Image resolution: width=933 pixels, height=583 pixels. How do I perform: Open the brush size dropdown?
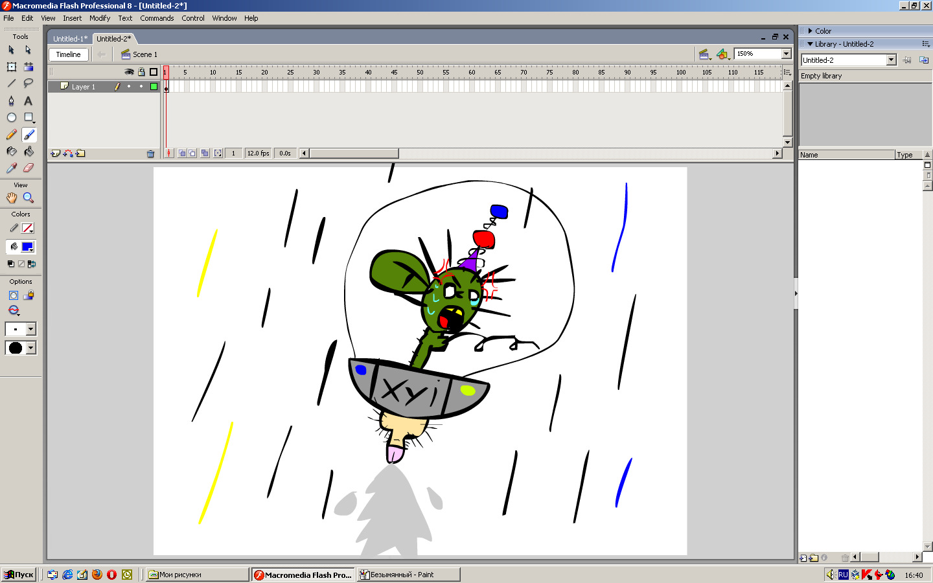[30, 329]
